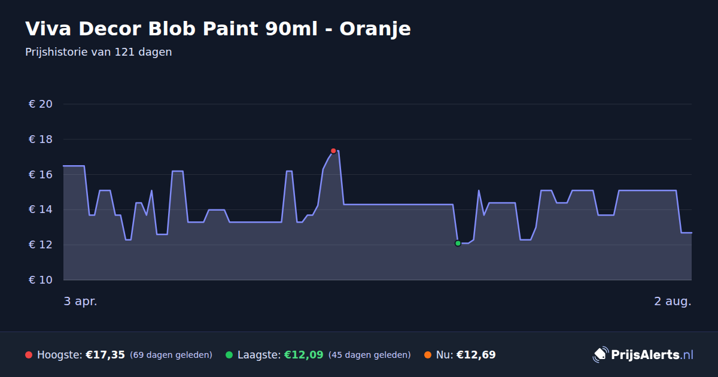718x377 pixels.
Task: Click the green lowest price marker on chart
Action: pyautogui.click(x=458, y=244)
